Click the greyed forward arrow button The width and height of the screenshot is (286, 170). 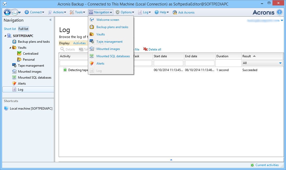15,12
